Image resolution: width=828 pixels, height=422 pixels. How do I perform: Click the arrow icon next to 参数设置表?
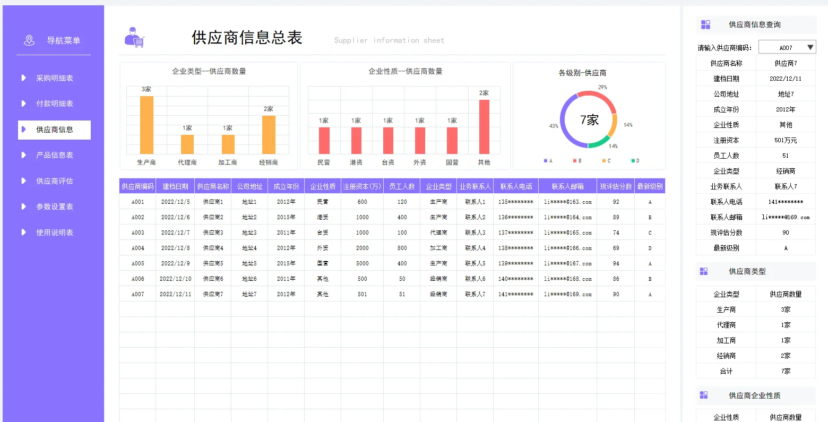pos(23,206)
